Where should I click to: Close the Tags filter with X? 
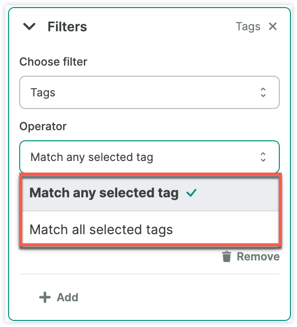click(x=273, y=26)
